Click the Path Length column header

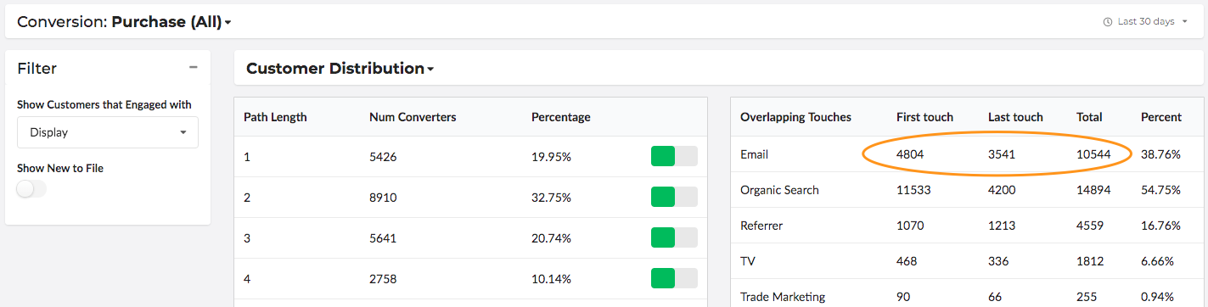coord(275,117)
